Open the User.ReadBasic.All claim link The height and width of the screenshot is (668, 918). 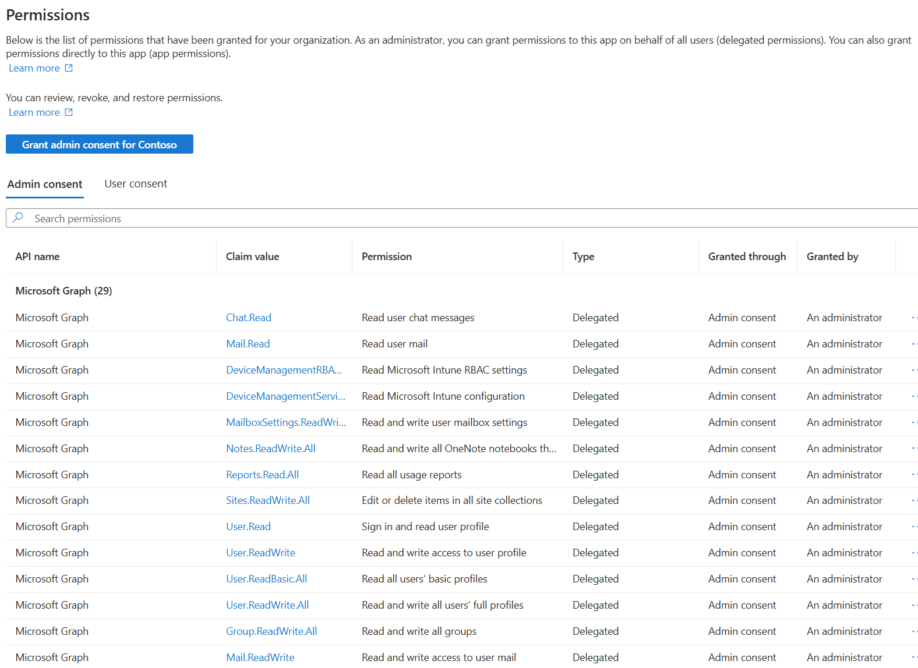[x=267, y=579]
